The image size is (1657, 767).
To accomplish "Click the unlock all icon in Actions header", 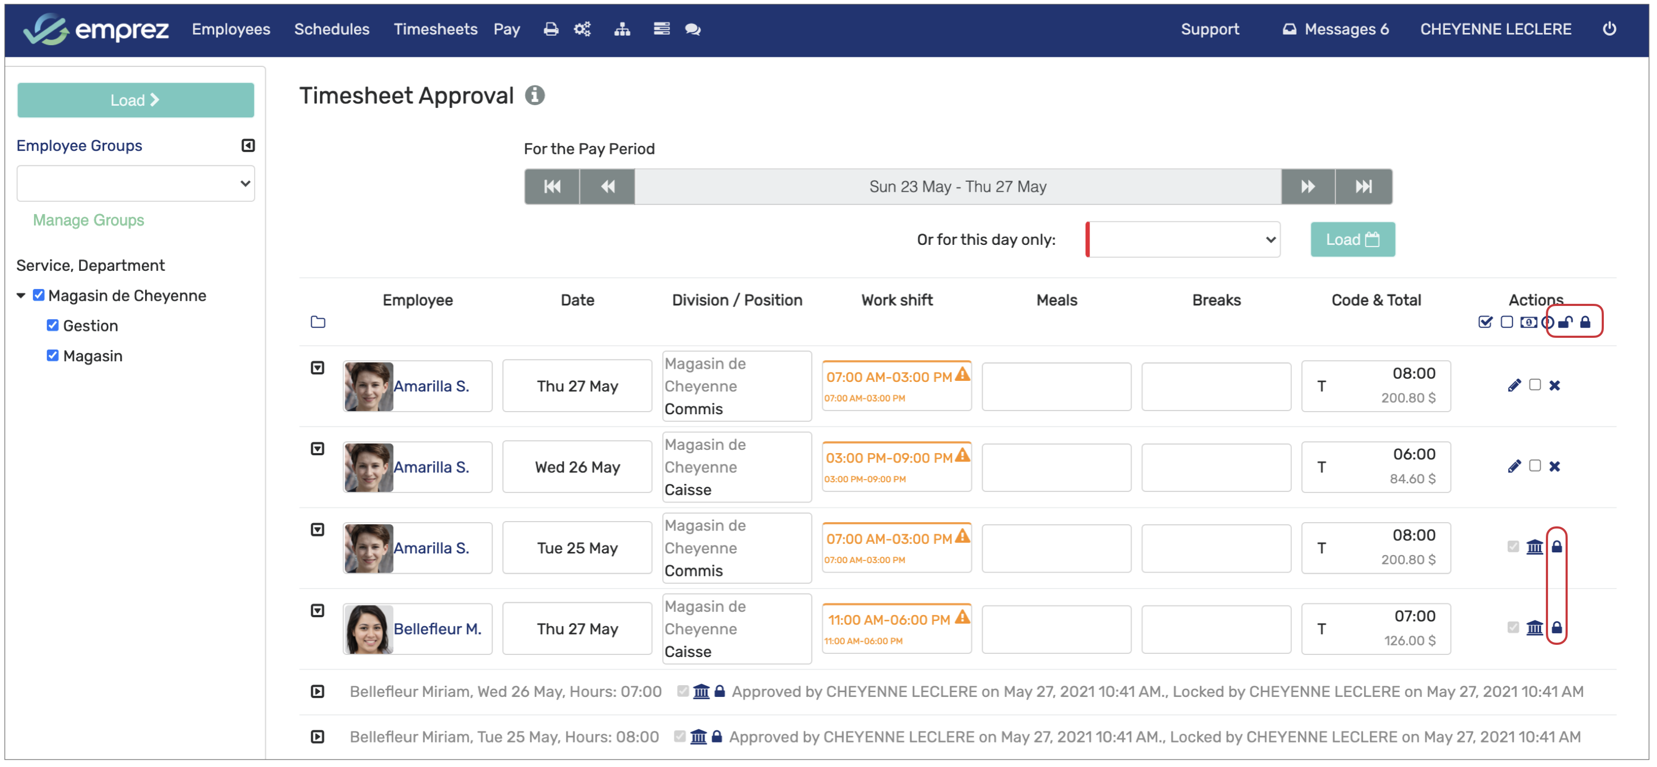I will tap(1565, 322).
